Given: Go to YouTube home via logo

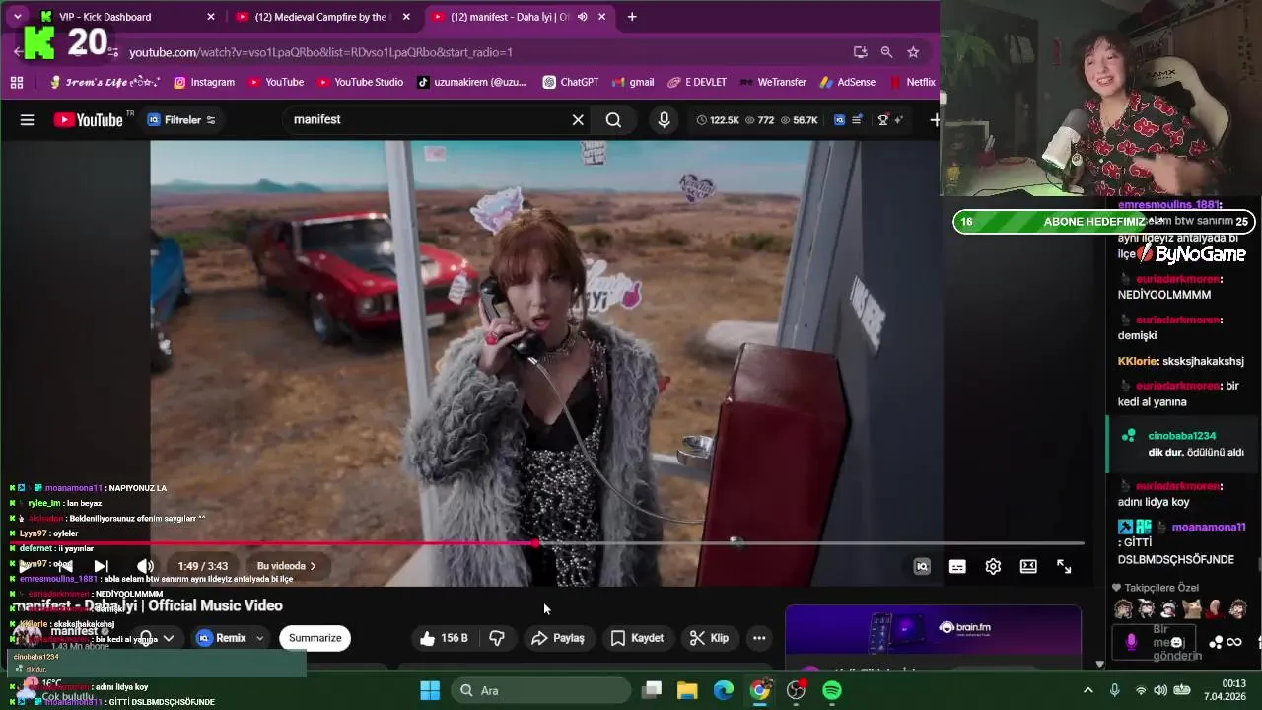Looking at the screenshot, I should click(89, 120).
